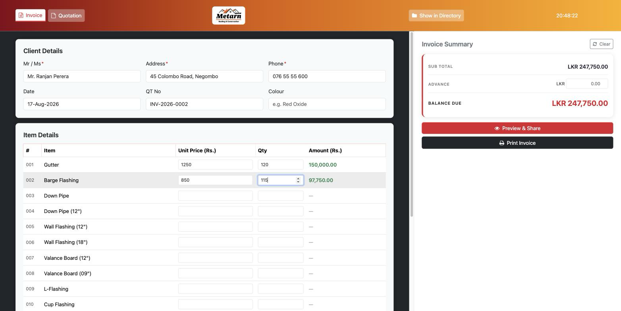Open the Date field
Screen dimensions: 621x311
(x=82, y=104)
